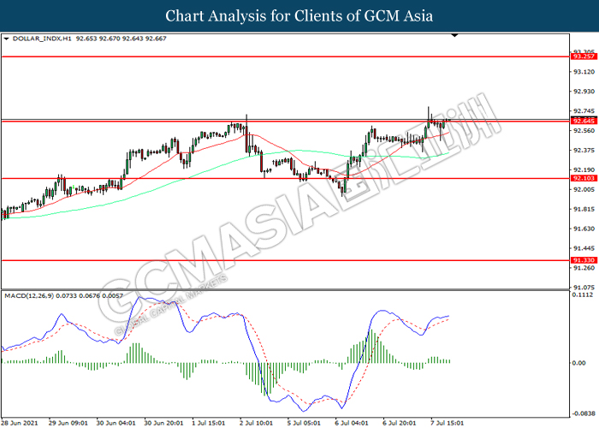Image resolution: width=599 pixels, height=428 pixels.
Task: Select the 93.257 red price label
Action: click(x=584, y=56)
